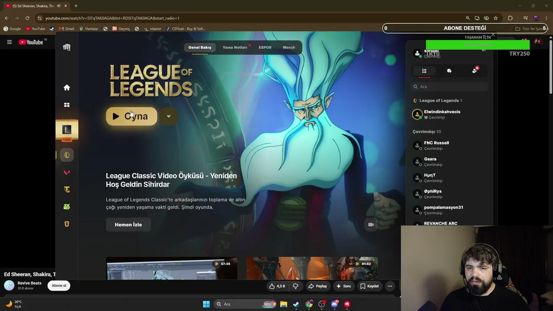Open Riot Client from the taskbar
Screen dimensions: 553x311
347,304
